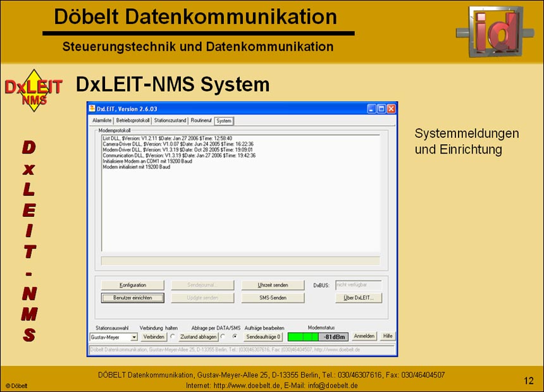Viewport: 544px width, 392px height.
Task: Switch to the Alarmliste tab
Action: [102, 120]
